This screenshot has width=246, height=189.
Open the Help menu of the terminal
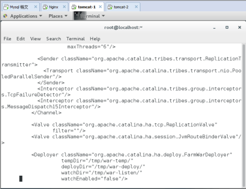[95, 39]
